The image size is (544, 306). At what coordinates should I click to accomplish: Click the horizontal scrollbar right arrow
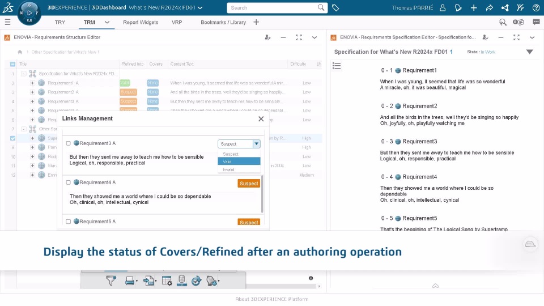319,286
